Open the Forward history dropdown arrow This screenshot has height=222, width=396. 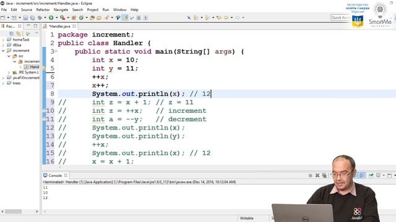243,18
